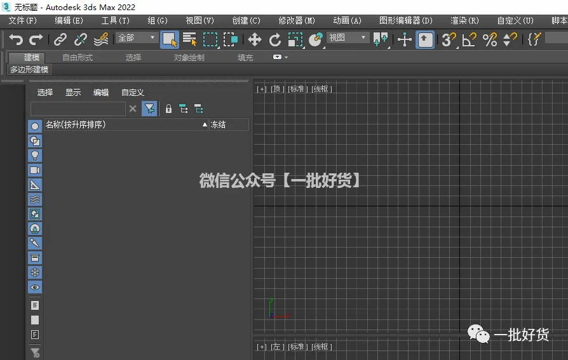Viewport: 568px width, 360px height.
Task: Open the 图形编辑器(D) menu
Action: [x=406, y=21]
